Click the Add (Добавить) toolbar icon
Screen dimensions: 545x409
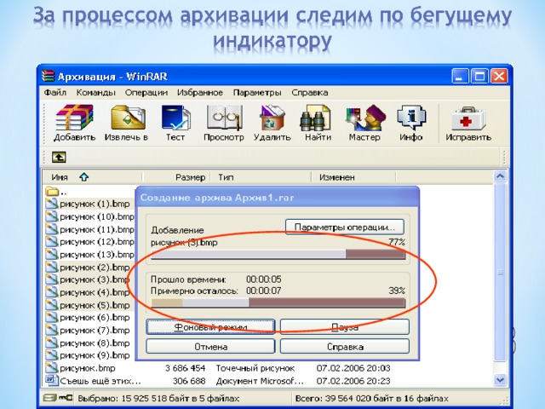click(75, 119)
